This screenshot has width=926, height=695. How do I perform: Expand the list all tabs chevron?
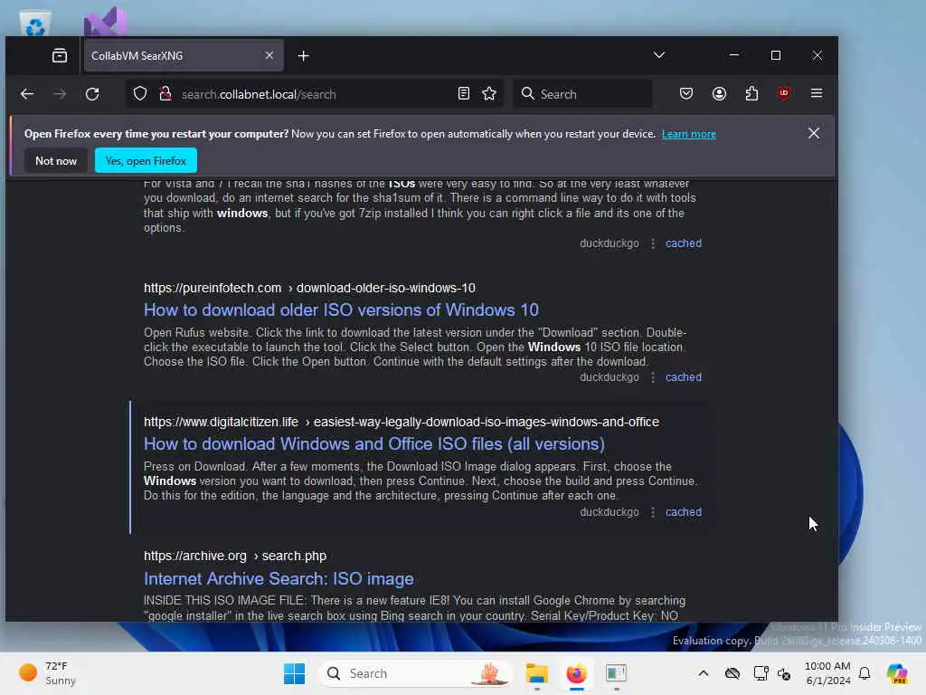pyautogui.click(x=659, y=55)
